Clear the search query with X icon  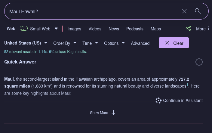tap(184, 11)
